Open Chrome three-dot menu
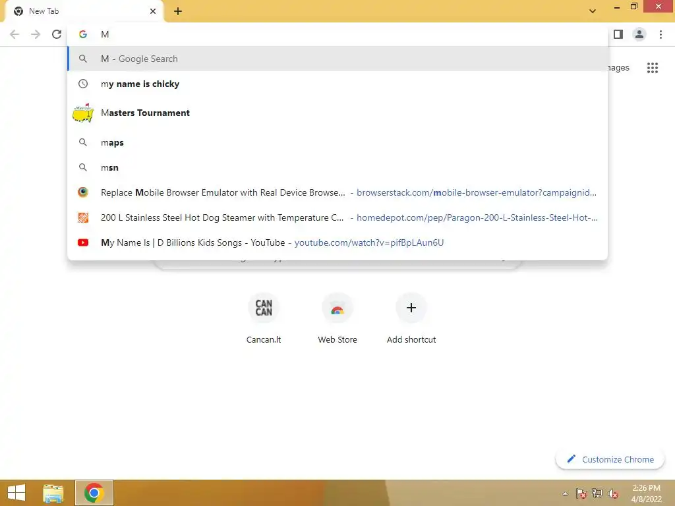This screenshot has width=675, height=506. pyautogui.click(x=660, y=34)
